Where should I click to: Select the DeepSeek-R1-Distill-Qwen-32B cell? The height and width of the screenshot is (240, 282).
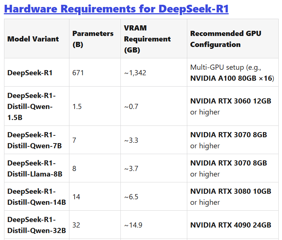(x=37, y=225)
